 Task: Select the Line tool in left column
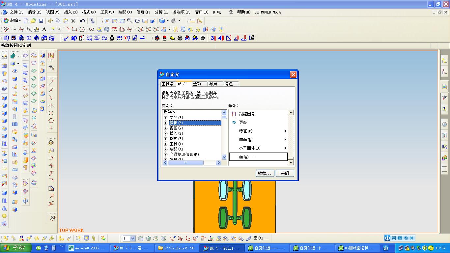pos(51,82)
